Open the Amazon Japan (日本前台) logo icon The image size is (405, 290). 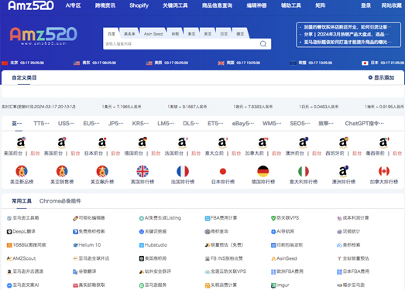pos(102,142)
